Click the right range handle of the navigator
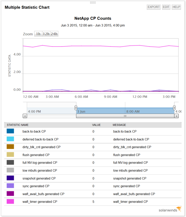This screenshot has height=217, width=186. (x=174, y=108)
